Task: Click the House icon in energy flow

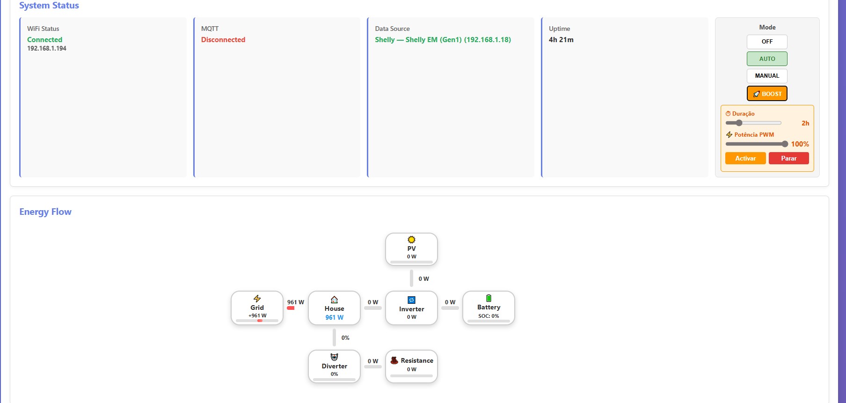Action: pyautogui.click(x=334, y=300)
